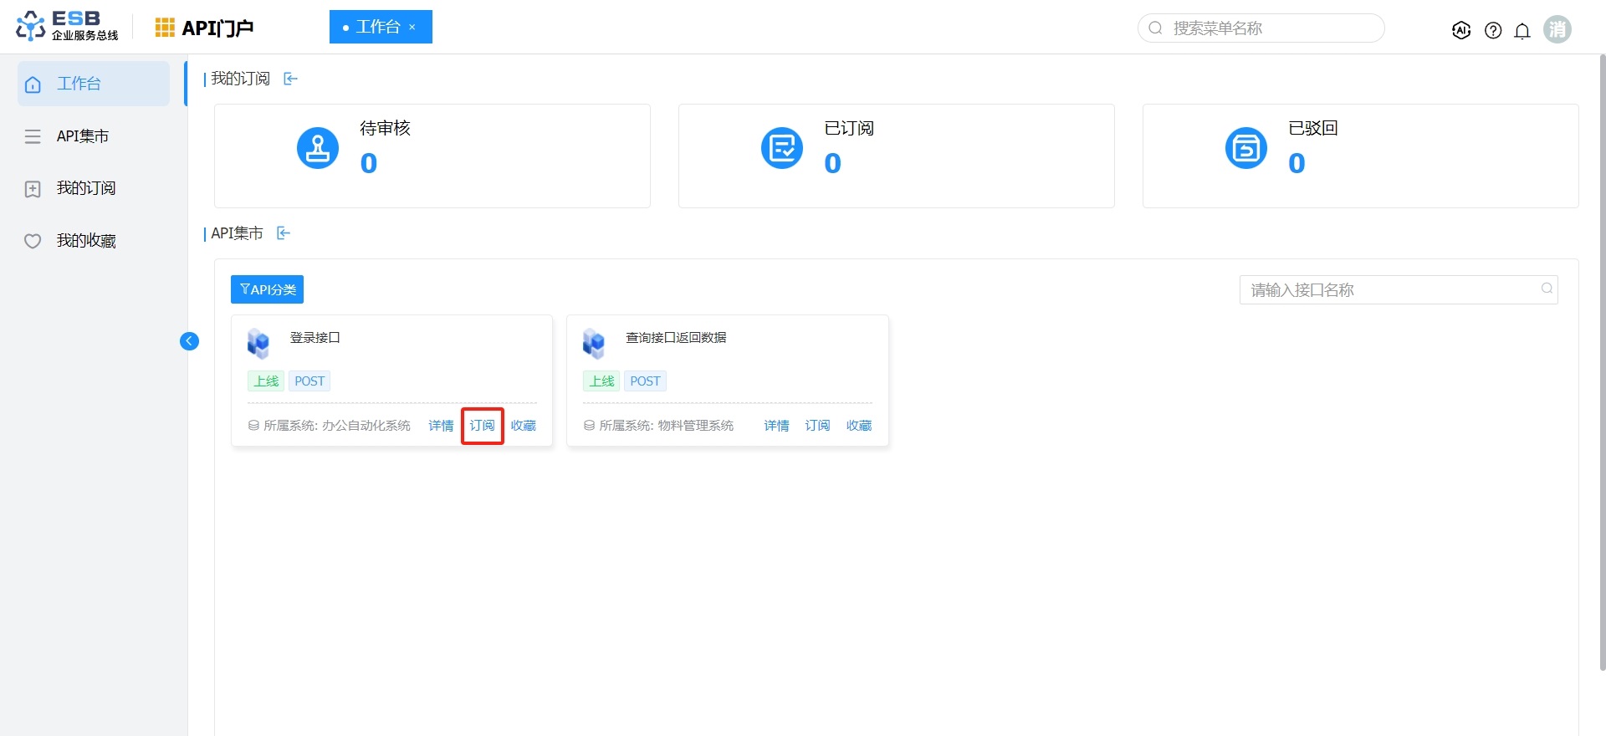Collapse the sidebar with arrow toggle
This screenshot has width=1606, height=736.
point(190,341)
